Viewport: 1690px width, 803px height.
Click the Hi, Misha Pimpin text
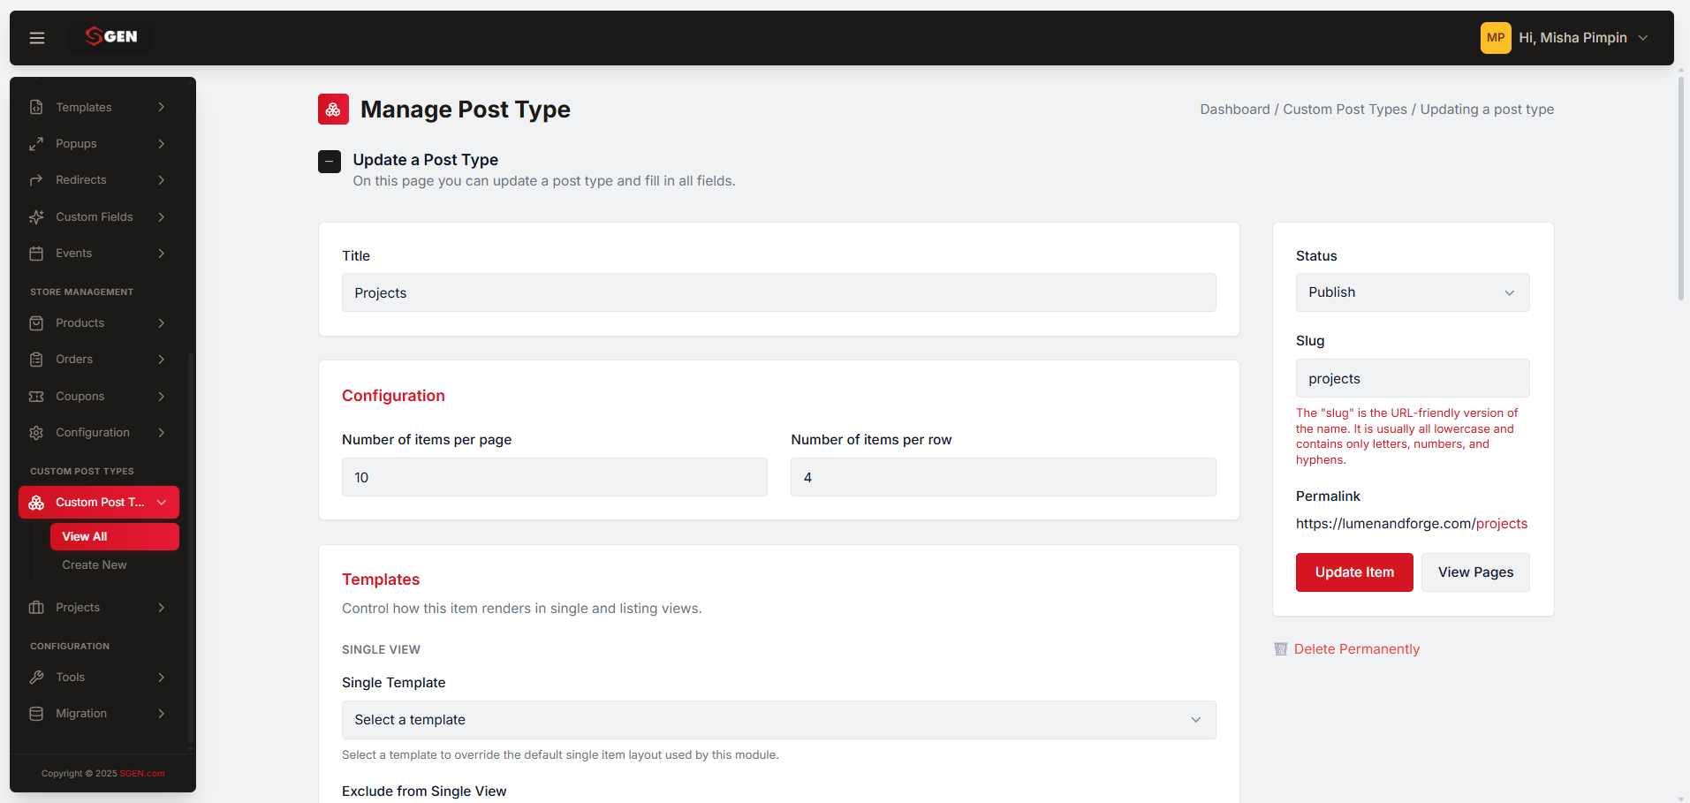[1573, 38]
